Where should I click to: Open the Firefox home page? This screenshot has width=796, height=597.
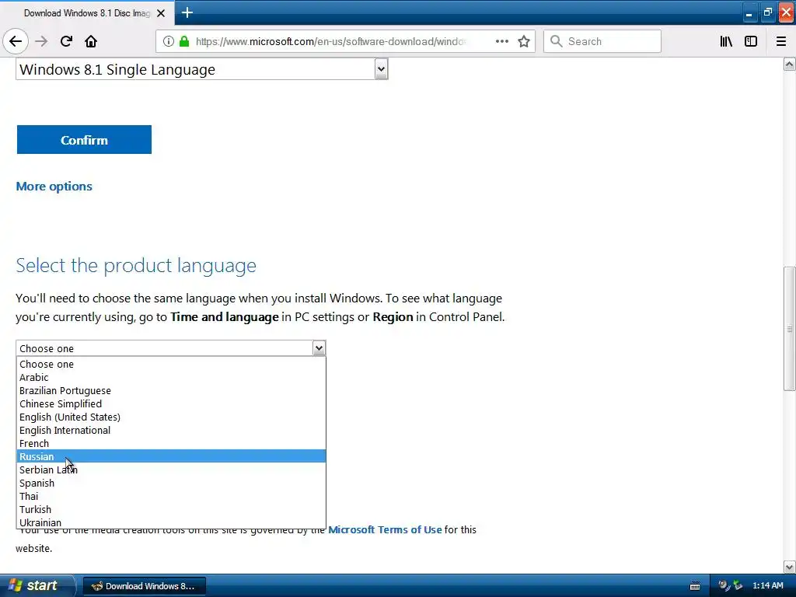pos(91,42)
